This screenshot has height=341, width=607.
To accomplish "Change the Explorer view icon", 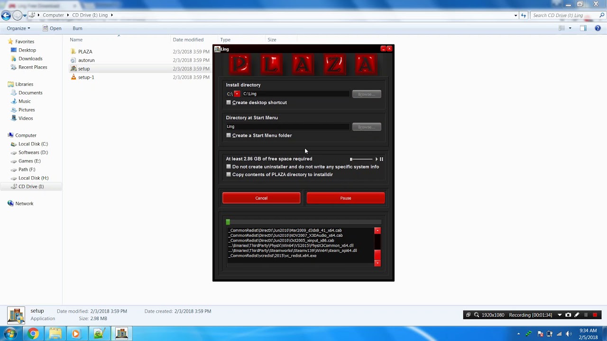I will click(562, 28).
